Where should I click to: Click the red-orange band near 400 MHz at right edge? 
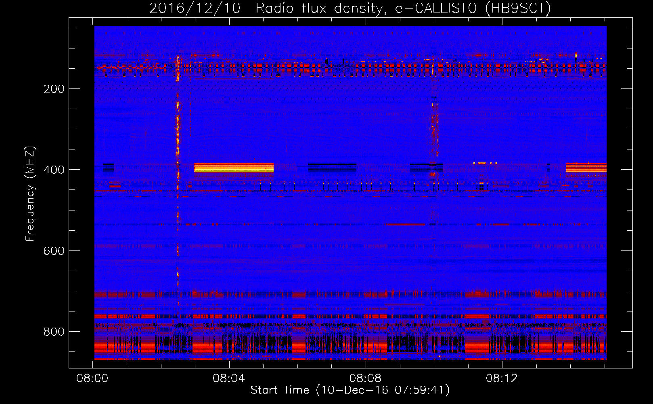[x=586, y=168]
